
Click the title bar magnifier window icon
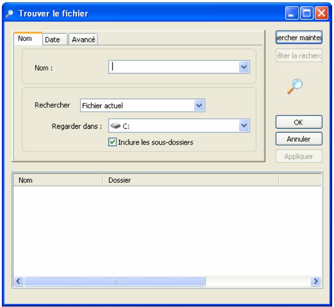click(9, 14)
